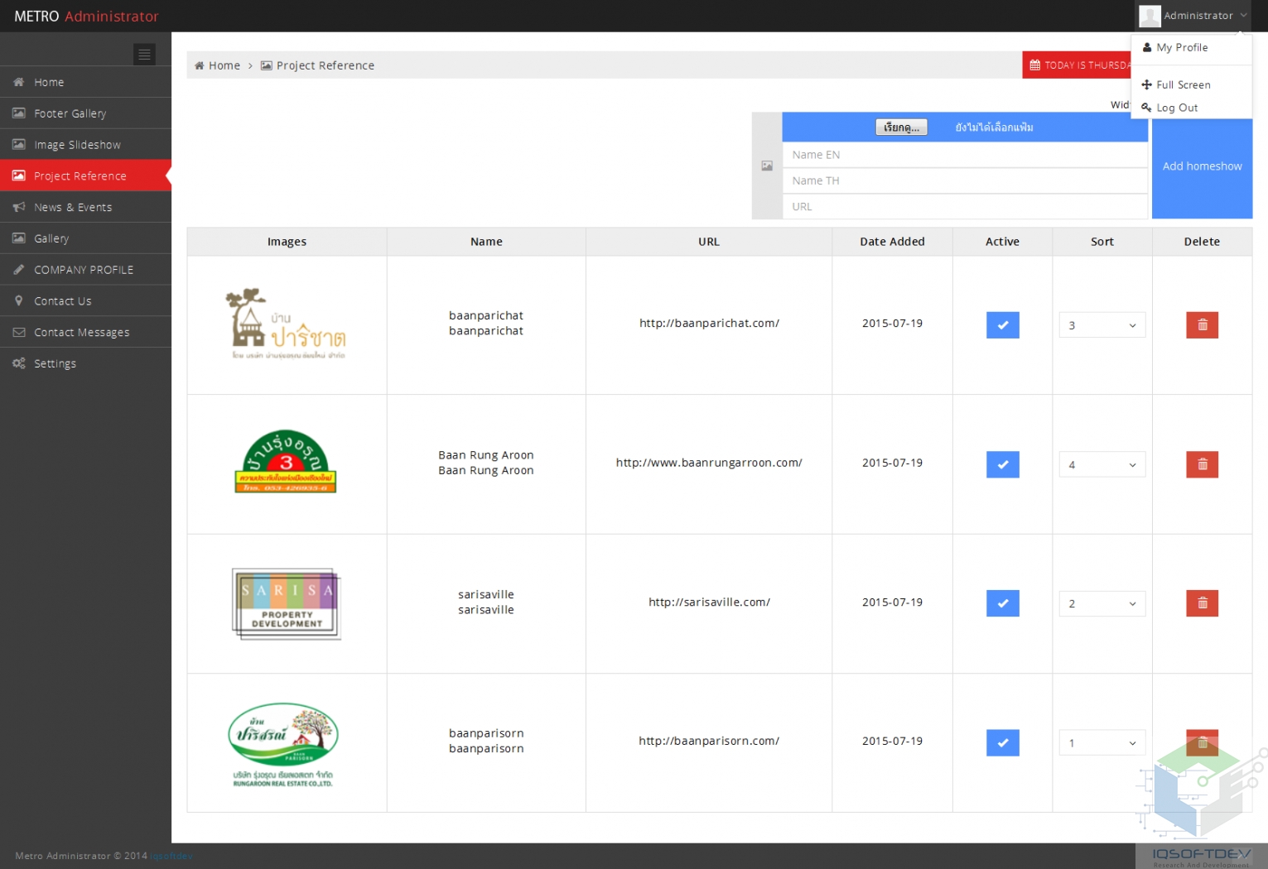
Task: Click the Home breadcrumb link
Action: (x=224, y=65)
